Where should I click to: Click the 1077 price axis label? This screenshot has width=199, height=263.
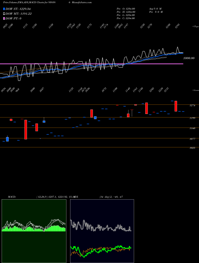coord(193,139)
